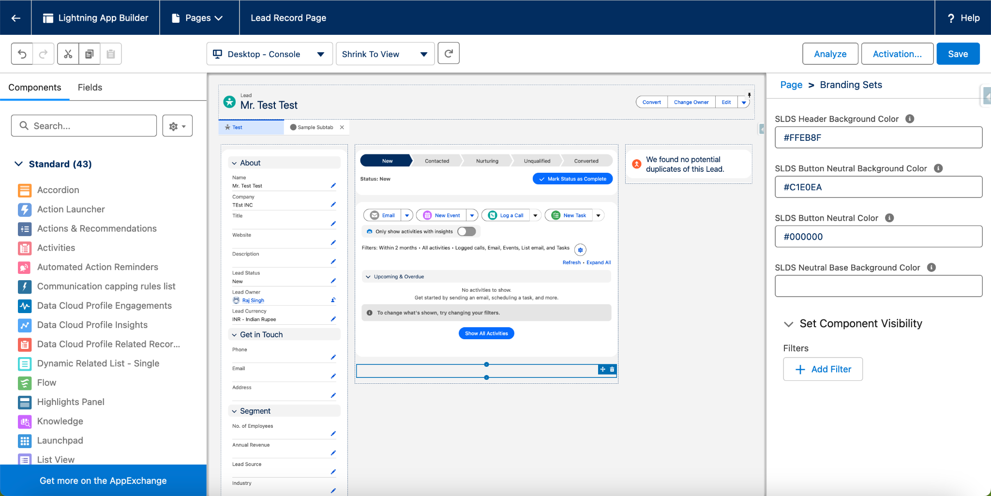991x496 pixels.
Task: Undo the last change
Action: tap(22, 54)
